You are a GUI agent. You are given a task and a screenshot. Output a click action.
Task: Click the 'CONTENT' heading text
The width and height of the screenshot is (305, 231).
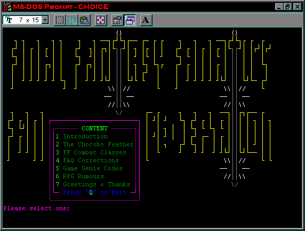coord(94,128)
